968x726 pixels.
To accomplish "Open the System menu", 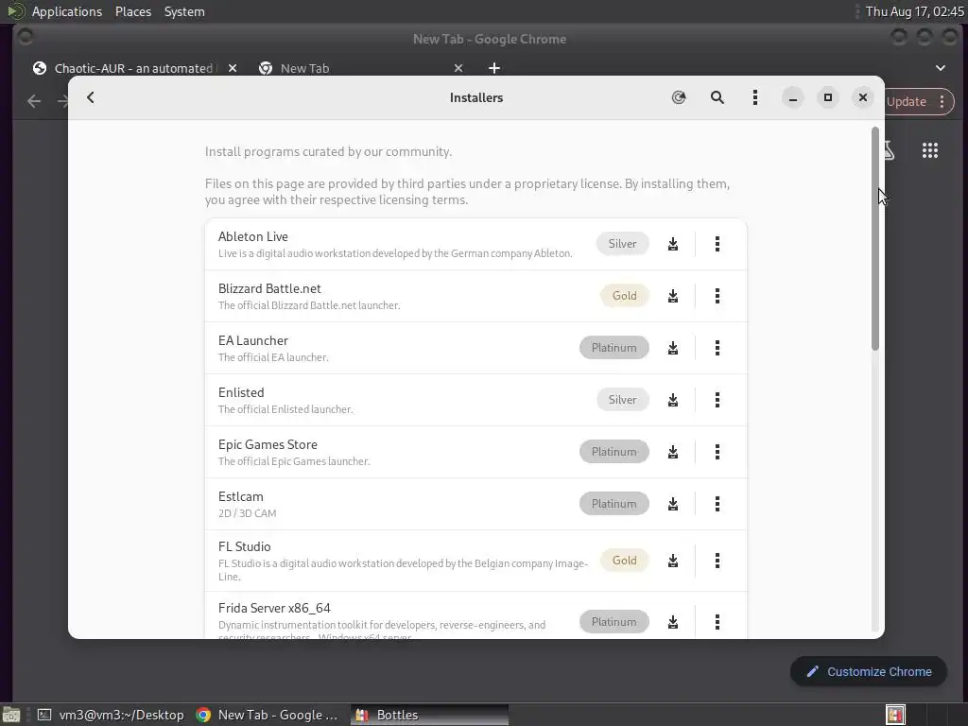I will click(x=184, y=11).
